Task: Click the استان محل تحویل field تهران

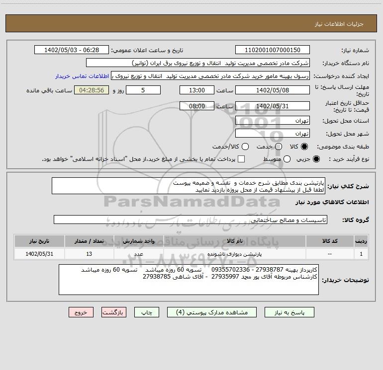Action: 273,121
